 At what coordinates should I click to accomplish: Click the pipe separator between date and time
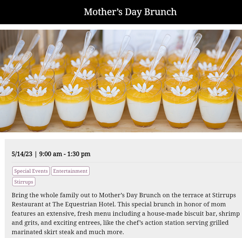(x=36, y=154)
